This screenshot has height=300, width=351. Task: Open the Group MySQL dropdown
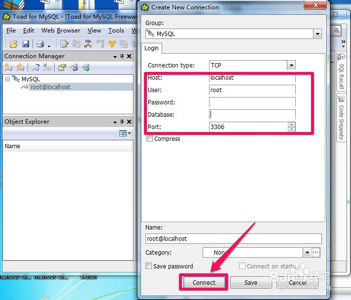click(x=317, y=34)
